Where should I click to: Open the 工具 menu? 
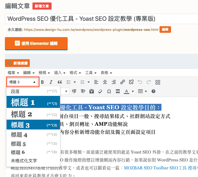coord(91,73)
